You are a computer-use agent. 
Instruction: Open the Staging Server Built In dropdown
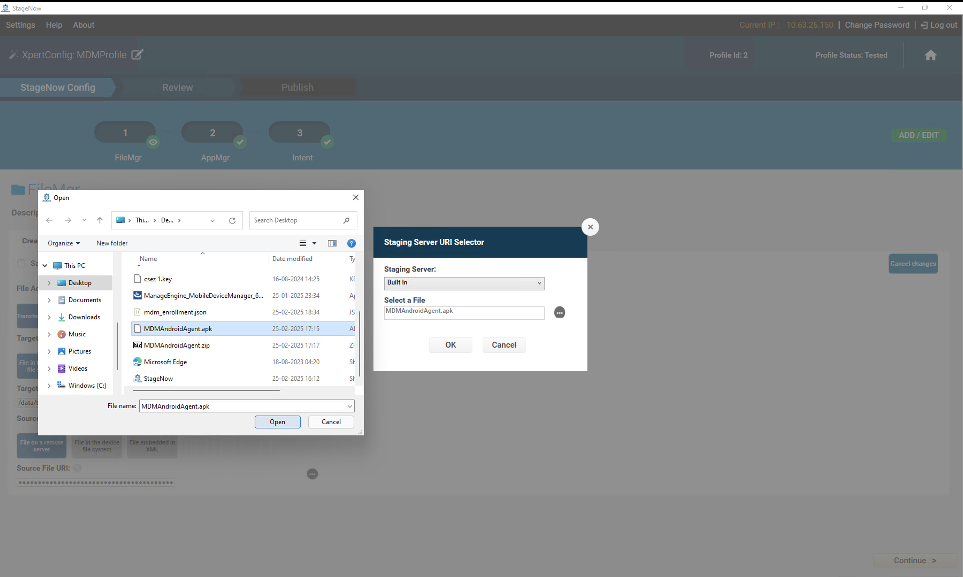(464, 283)
